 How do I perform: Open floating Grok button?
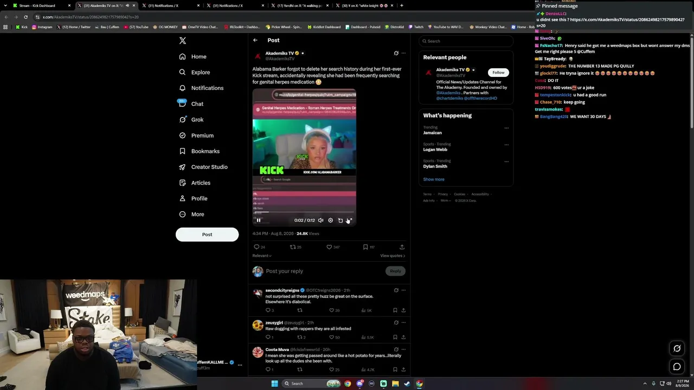coord(677,348)
